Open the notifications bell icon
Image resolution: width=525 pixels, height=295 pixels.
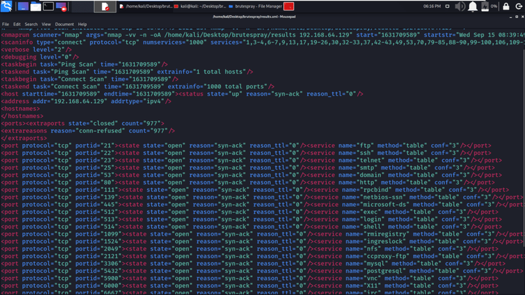coord(472,6)
